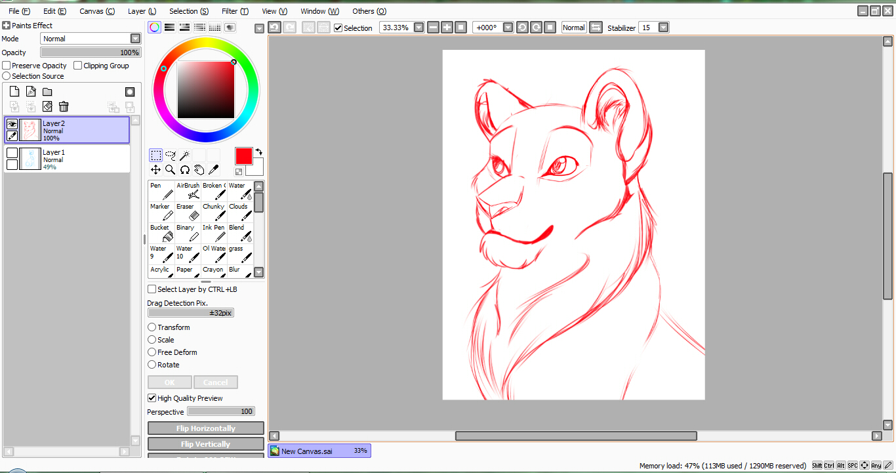896x473 pixels.
Task: Open the Canvas menu
Action: [x=97, y=11]
